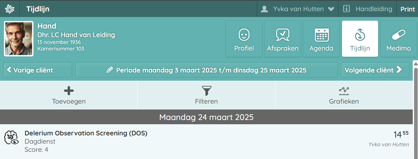Edit the period date range

point(206,70)
